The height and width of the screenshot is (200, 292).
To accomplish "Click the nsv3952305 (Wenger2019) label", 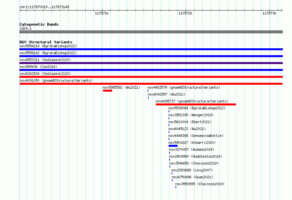I will click(191, 115).
